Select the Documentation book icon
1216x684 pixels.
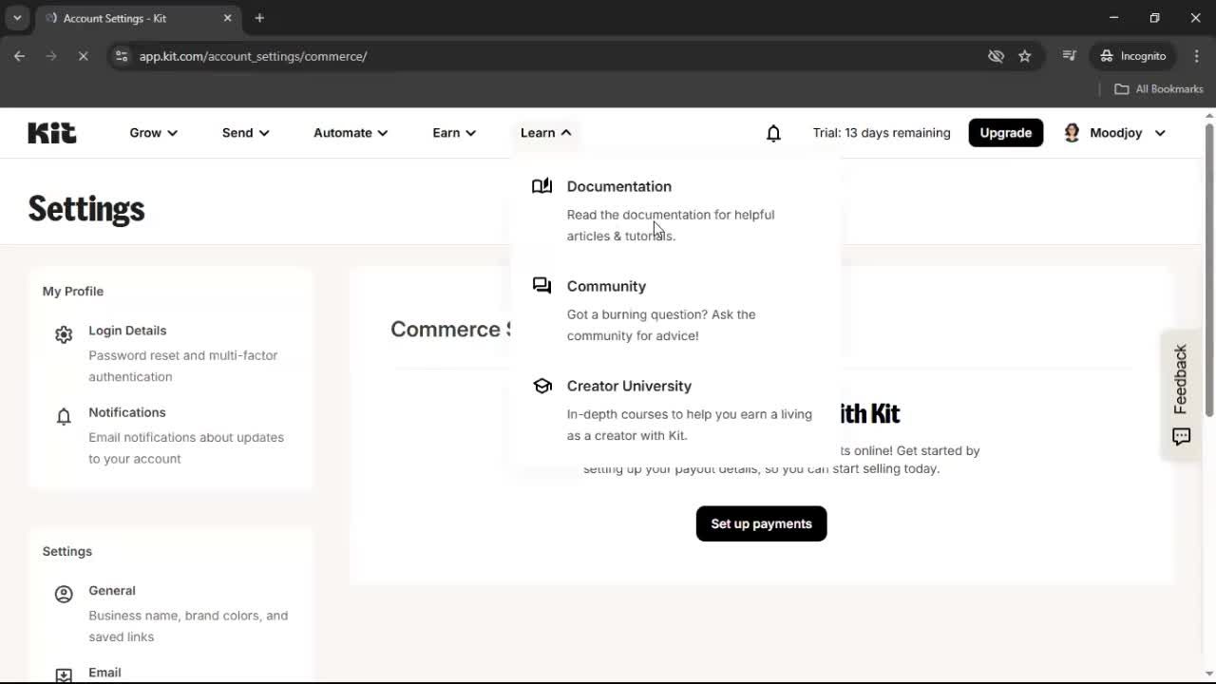tap(541, 185)
